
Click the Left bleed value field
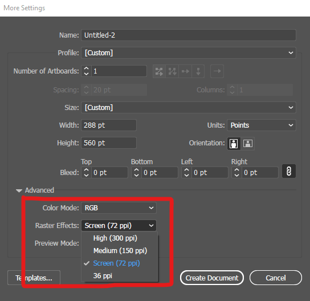[x=210, y=173]
